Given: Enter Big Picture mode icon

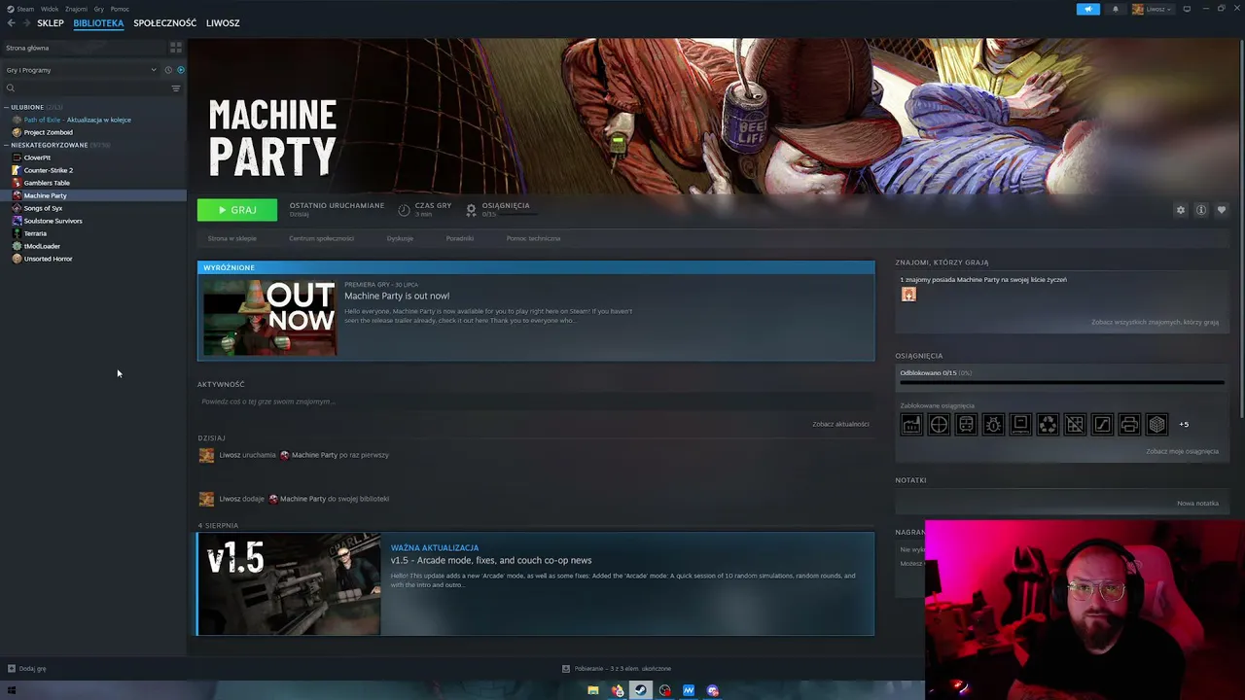Looking at the screenshot, I should [x=1187, y=9].
